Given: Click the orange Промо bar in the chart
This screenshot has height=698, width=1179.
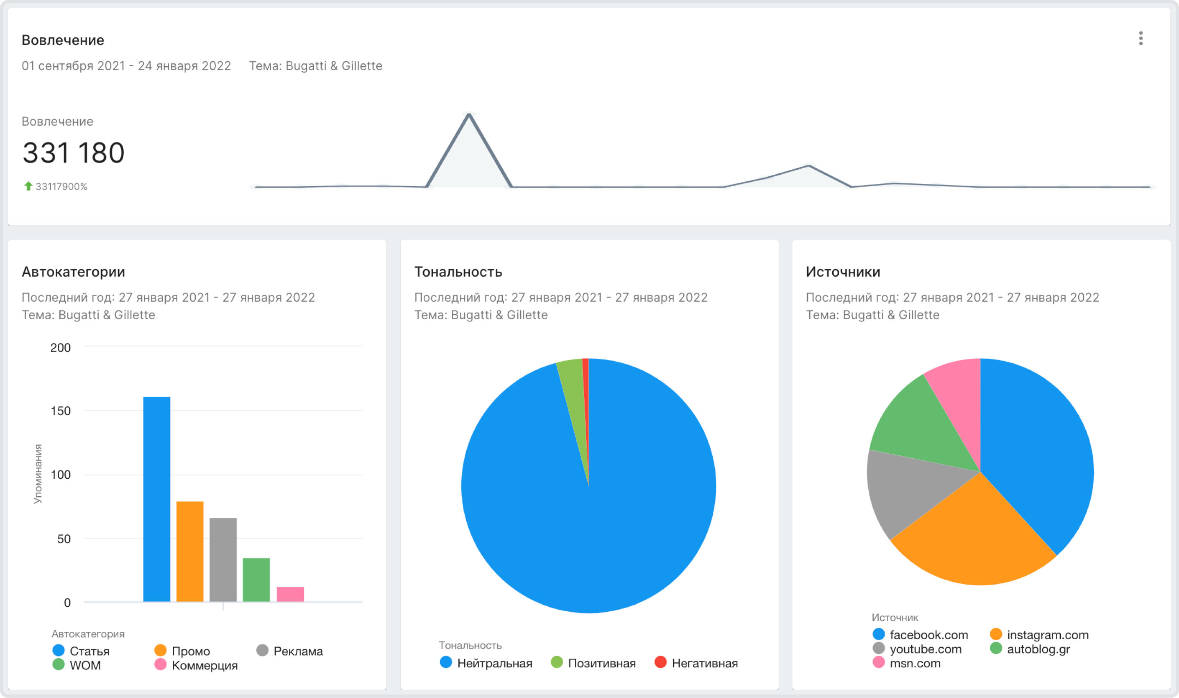Looking at the screenshot, I should pyautogui.click(x=190, y=551).
